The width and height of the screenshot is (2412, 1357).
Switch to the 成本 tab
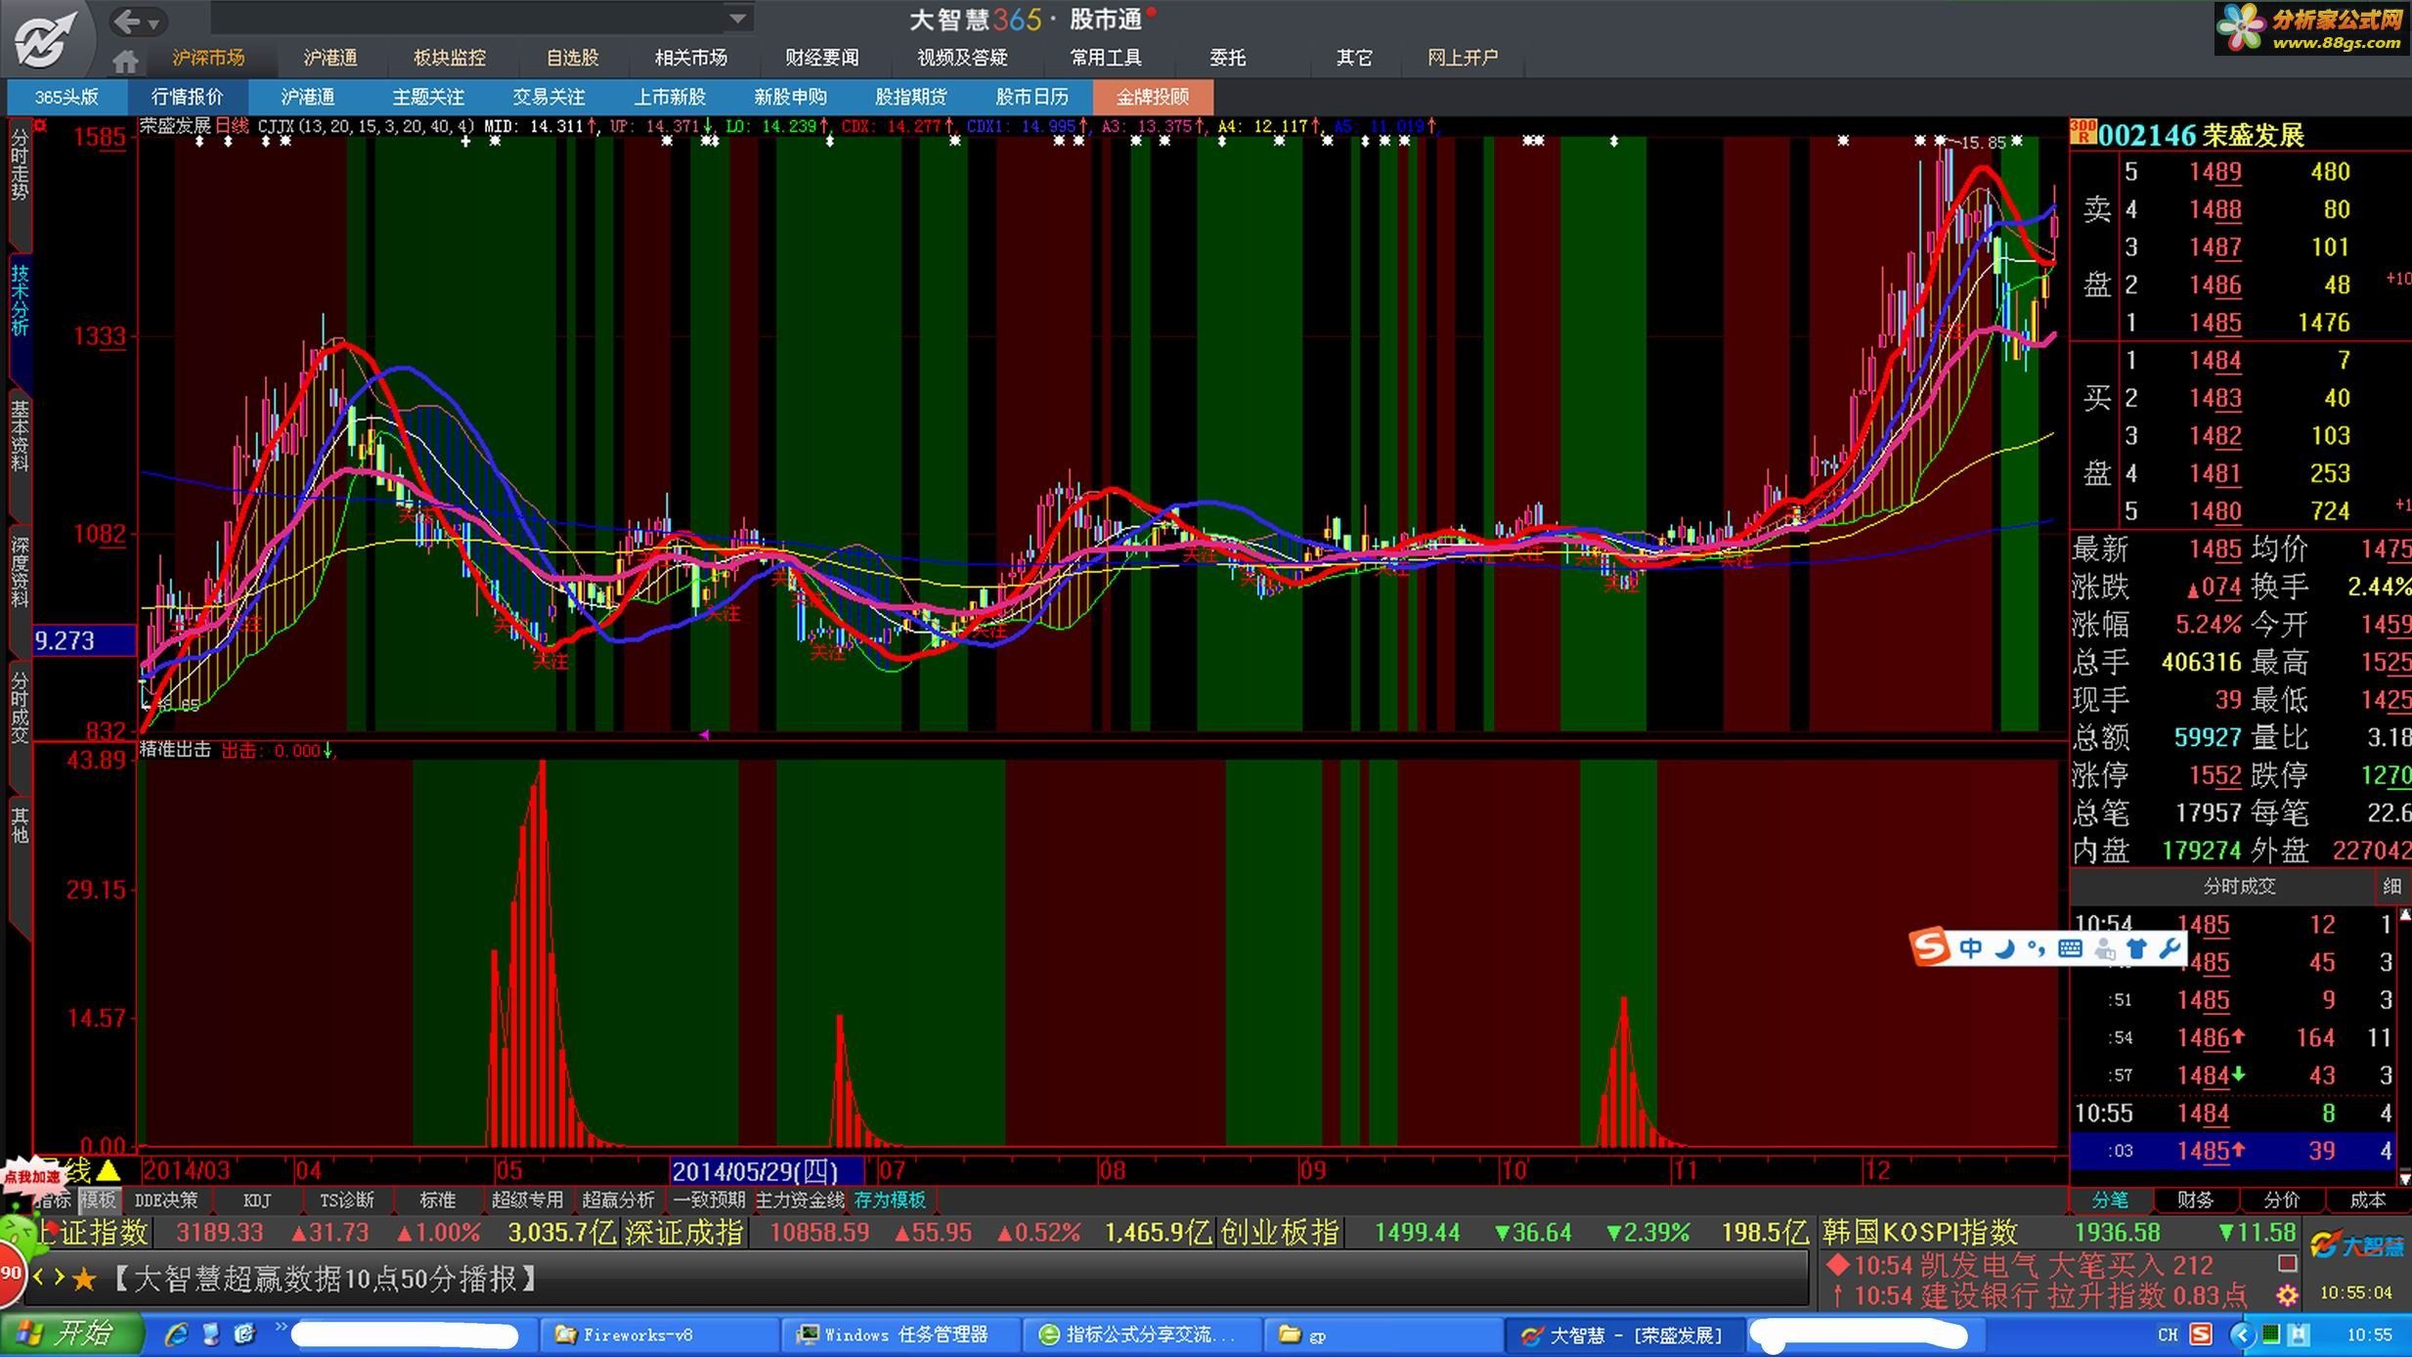pos(2368,1200)
